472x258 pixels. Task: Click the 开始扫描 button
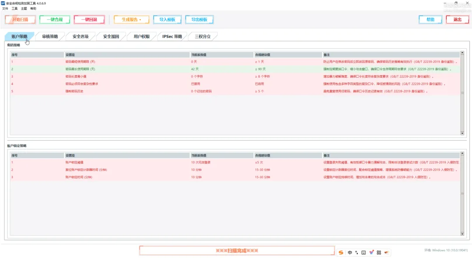click(20, 20)
